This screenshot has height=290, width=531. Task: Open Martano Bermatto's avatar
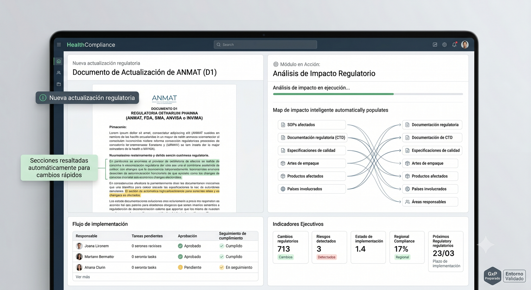coord(79,257)
